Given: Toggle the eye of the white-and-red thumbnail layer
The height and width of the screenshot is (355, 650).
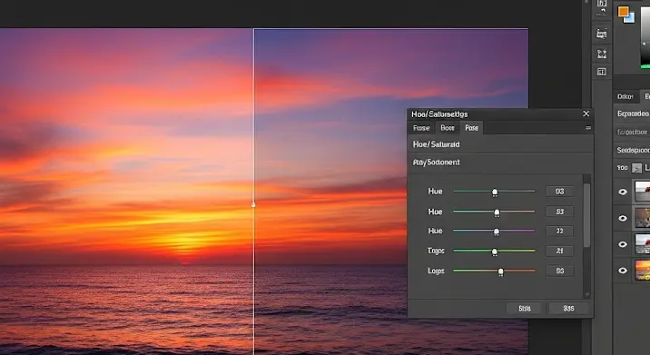Looking at the screenshot, I should [623, 244].
